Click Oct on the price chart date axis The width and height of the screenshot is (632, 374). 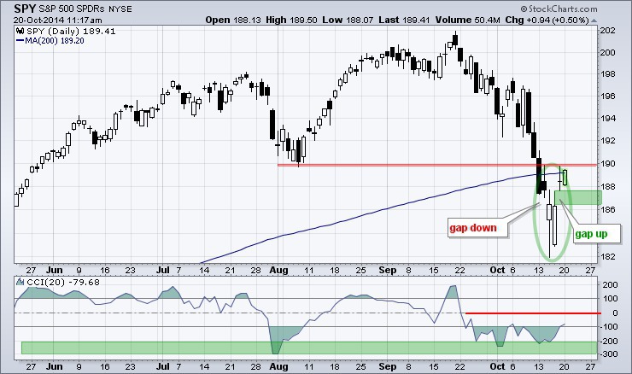point(497,270)
